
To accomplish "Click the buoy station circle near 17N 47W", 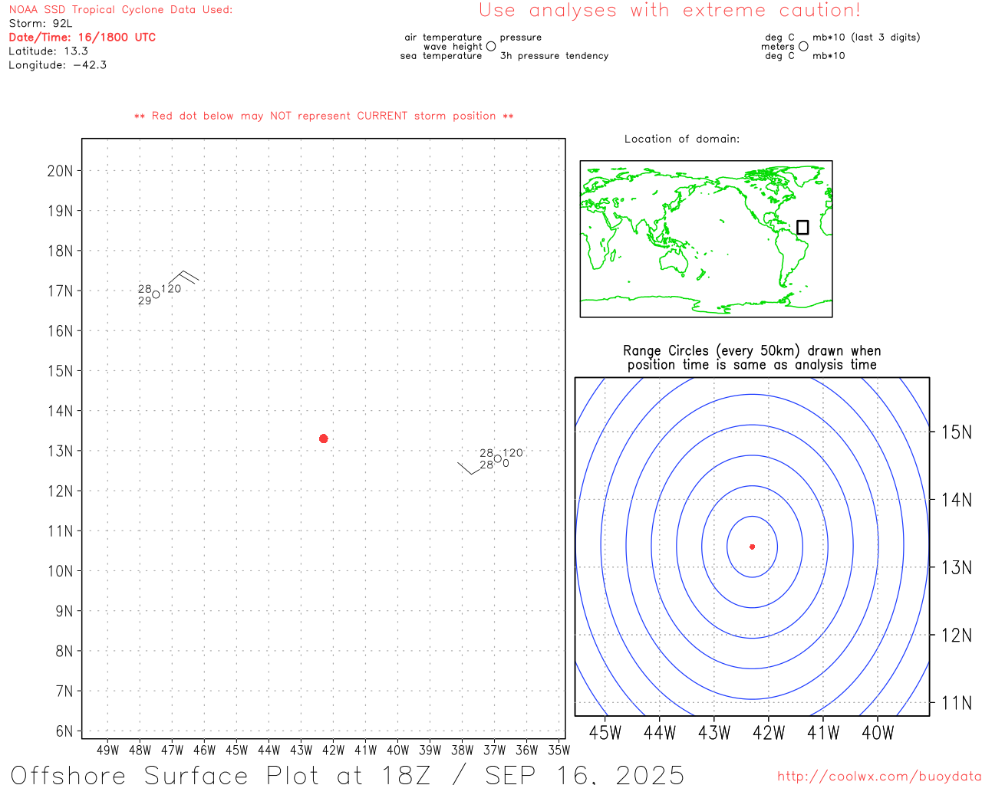I will (157, 294).
